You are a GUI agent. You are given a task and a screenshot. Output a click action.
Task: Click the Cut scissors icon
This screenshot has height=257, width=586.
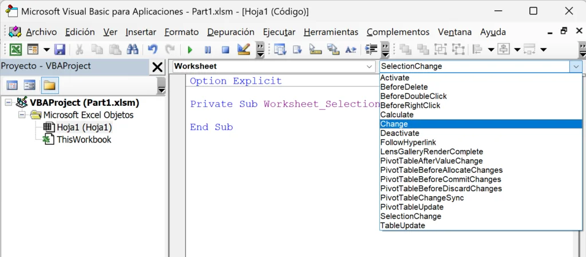click(x=80, y=49)
